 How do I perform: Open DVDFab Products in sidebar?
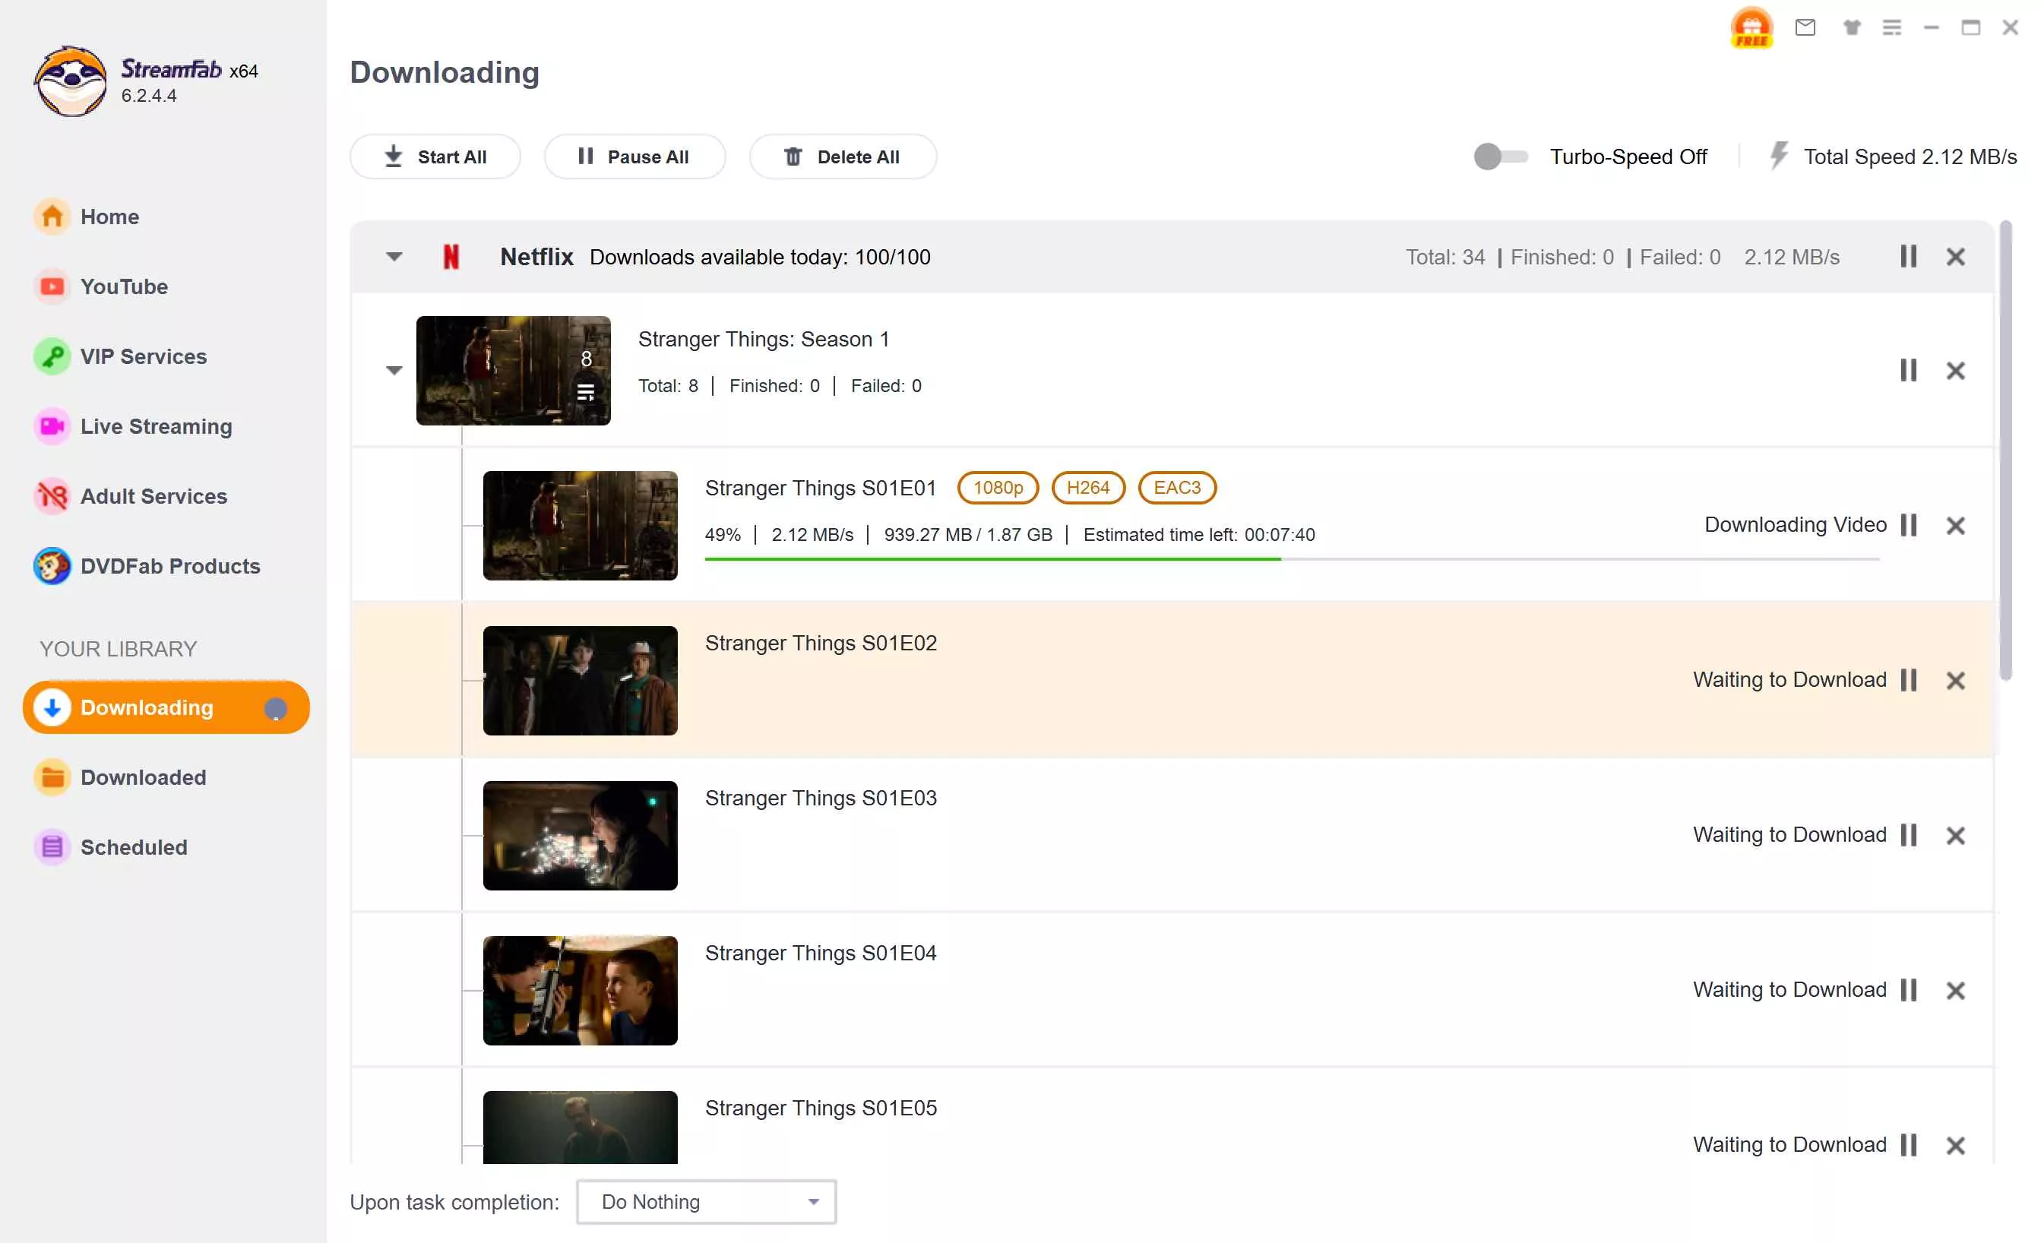[x=147, y=567]
